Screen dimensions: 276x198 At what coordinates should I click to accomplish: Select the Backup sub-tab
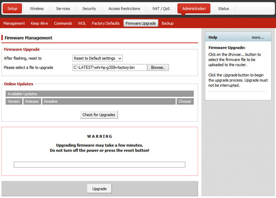(x=168, y=23)
